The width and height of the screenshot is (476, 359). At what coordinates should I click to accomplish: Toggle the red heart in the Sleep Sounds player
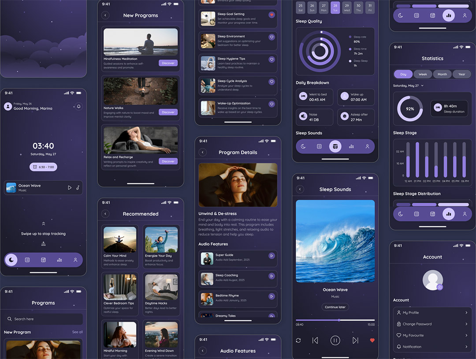(x=372, y=340)
